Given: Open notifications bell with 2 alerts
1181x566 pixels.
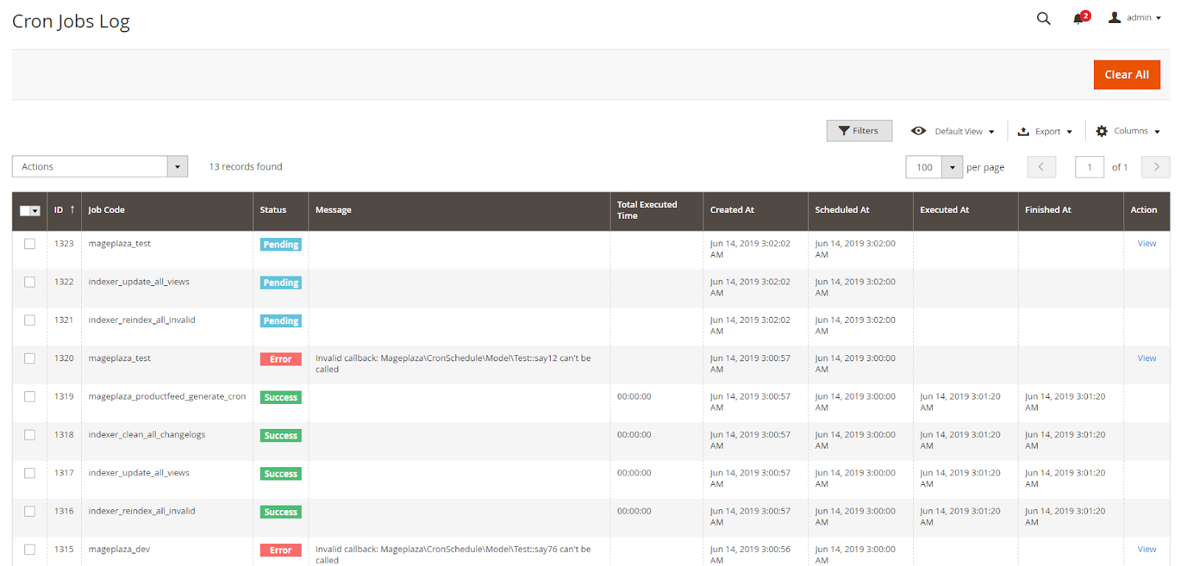Looking at the screenshot, I should click(x=1079, y=18).
